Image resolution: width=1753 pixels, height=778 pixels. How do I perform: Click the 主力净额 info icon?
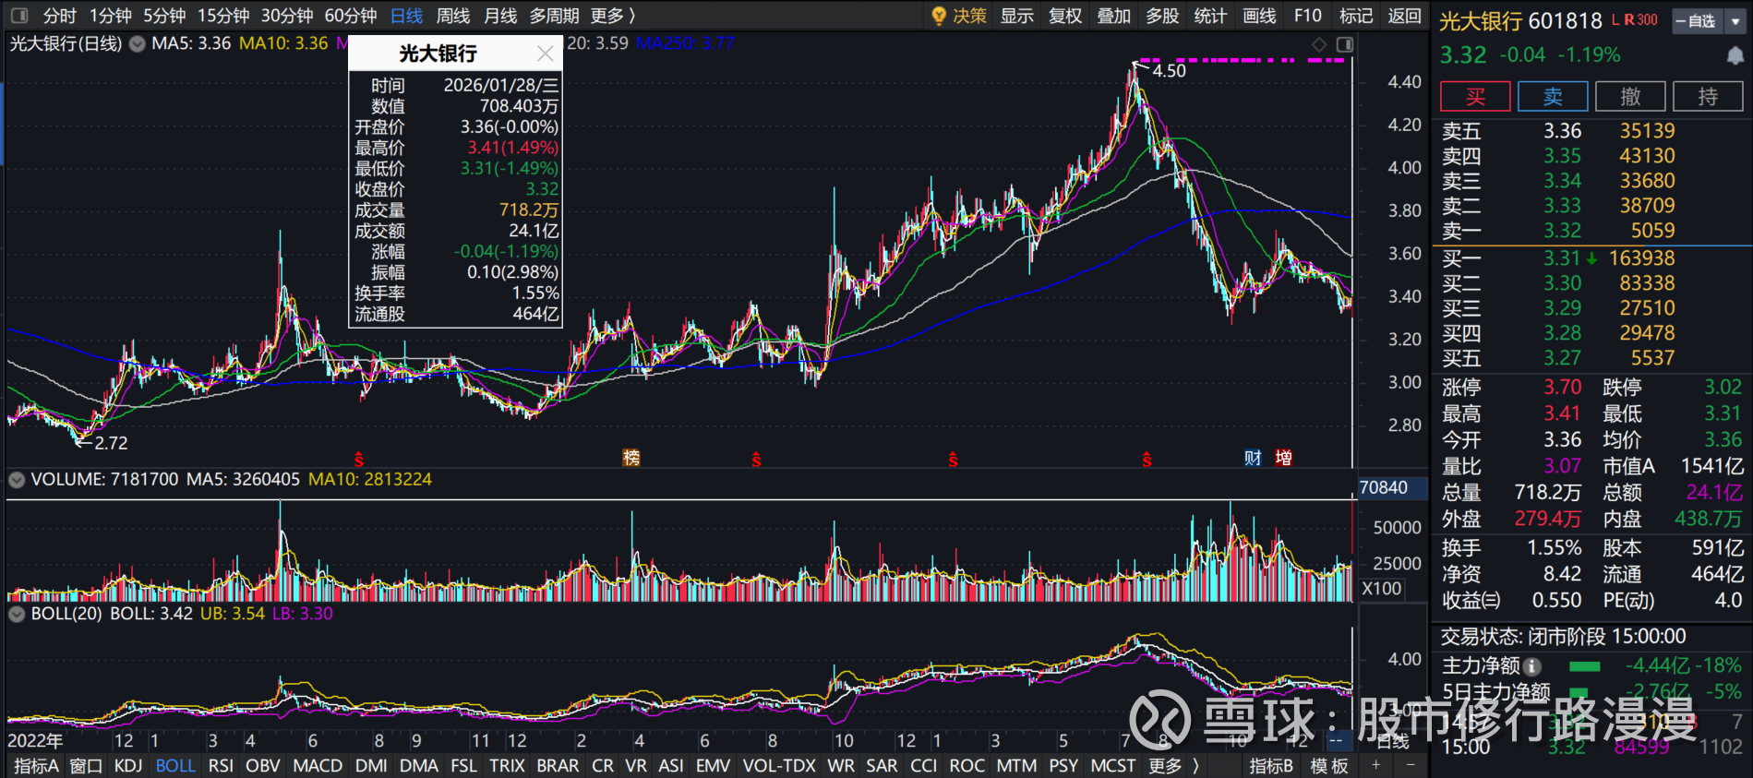(1532, 666)
